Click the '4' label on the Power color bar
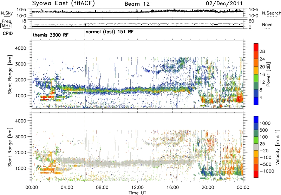Image resolution: width=281 pixels, height=195 pixels. click(x=261, y=97)
